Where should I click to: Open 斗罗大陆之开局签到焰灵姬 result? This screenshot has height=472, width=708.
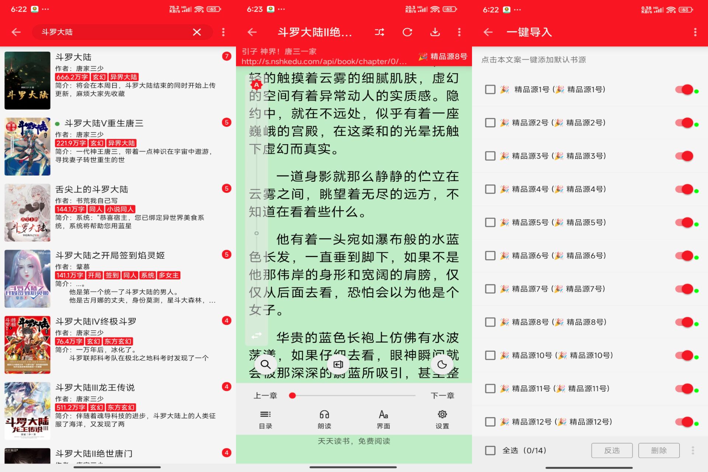pos(118,278)
